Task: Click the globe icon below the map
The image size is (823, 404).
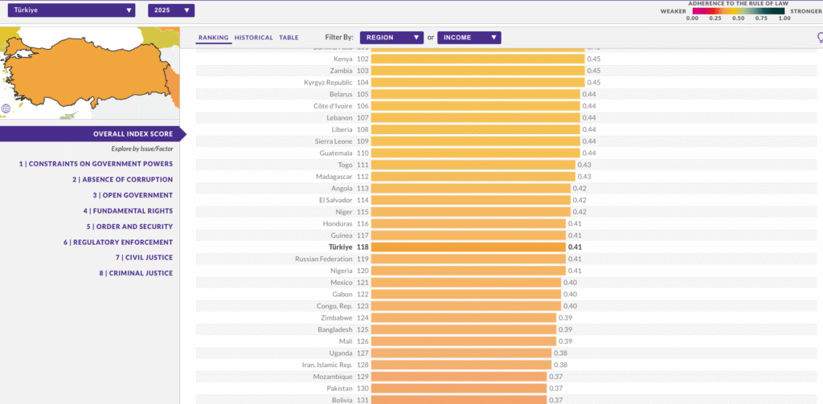Action: tap(6, 108)
